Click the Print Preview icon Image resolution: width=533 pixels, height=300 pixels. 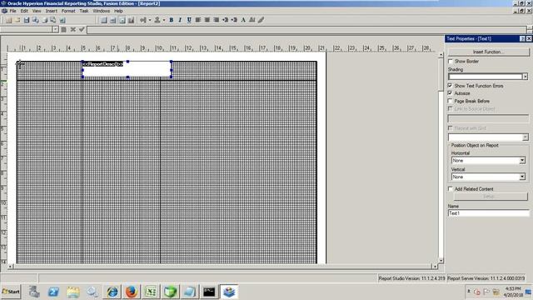point(35,20)
